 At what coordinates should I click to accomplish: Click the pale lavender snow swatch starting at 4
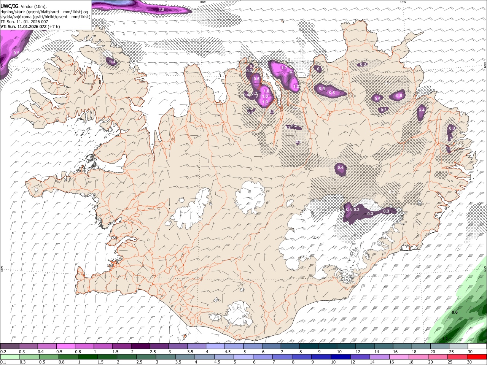(215, 346)
